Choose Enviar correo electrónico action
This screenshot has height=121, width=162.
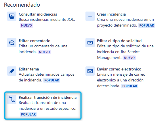[x=119, y=69]
